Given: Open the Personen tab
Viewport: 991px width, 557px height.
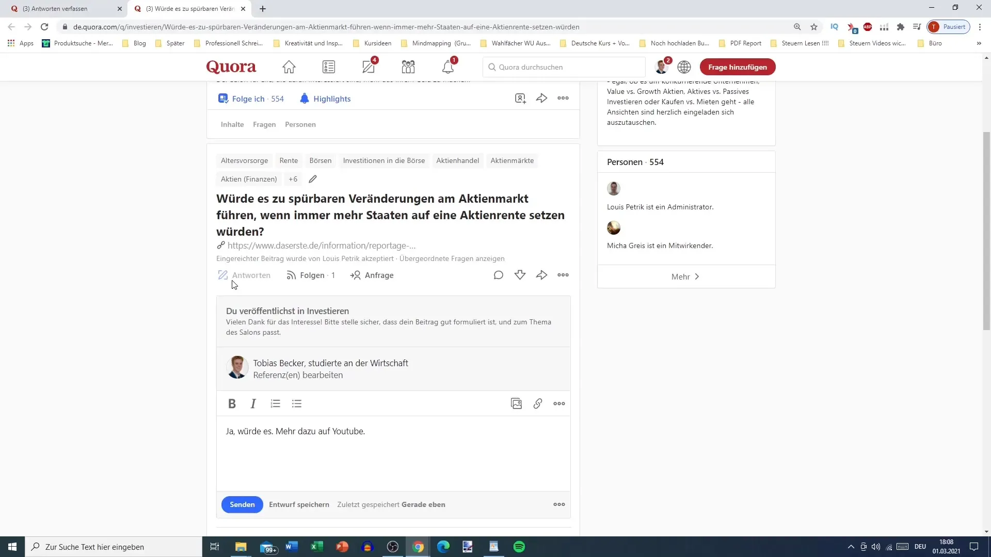Looking at the screenshot, I should [x=301, y=124].
